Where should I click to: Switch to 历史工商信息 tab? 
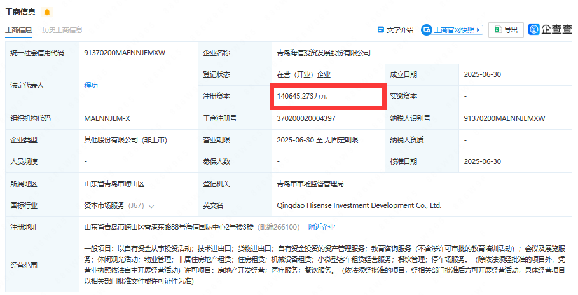62,30
